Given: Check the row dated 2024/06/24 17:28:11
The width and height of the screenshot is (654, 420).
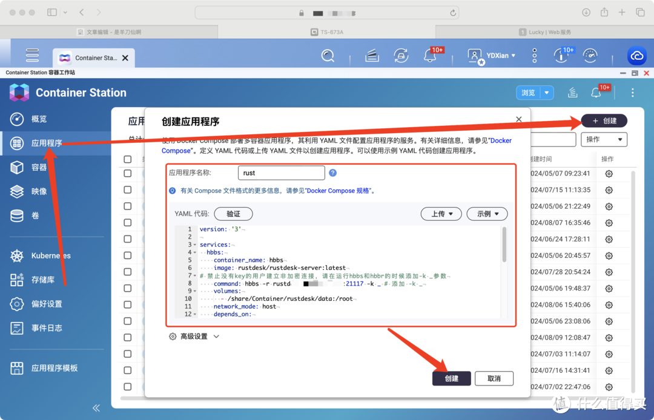Looking at the screenshot, I should coord(128,239).
